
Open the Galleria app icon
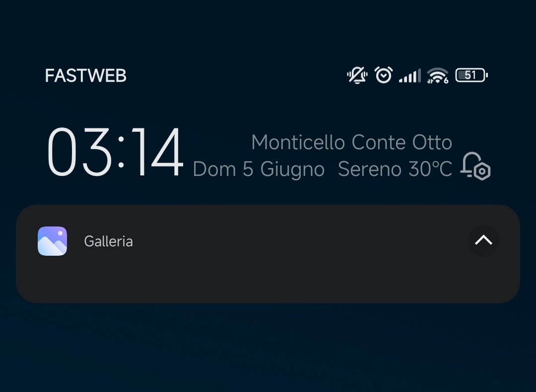click(52, 241)
